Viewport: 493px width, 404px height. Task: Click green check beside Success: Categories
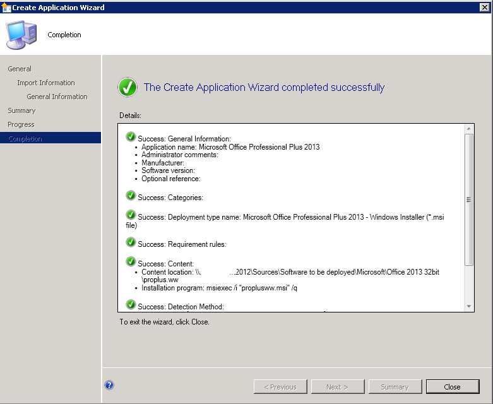(131, 196)
